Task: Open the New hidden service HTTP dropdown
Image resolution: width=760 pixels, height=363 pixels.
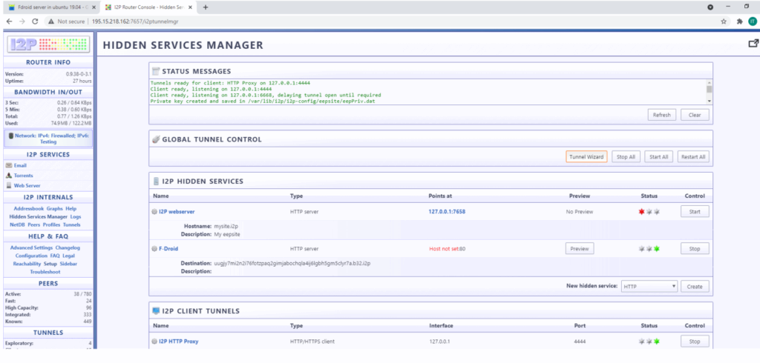Action: pyautogui.click(x=649, y=286)
